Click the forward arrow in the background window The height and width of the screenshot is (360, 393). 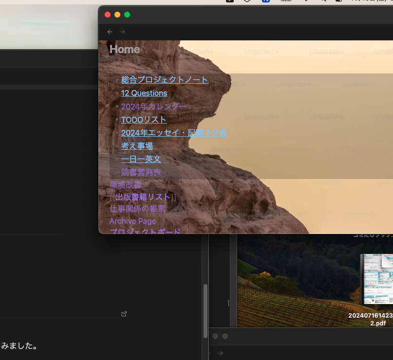click(x=220, y=353)
